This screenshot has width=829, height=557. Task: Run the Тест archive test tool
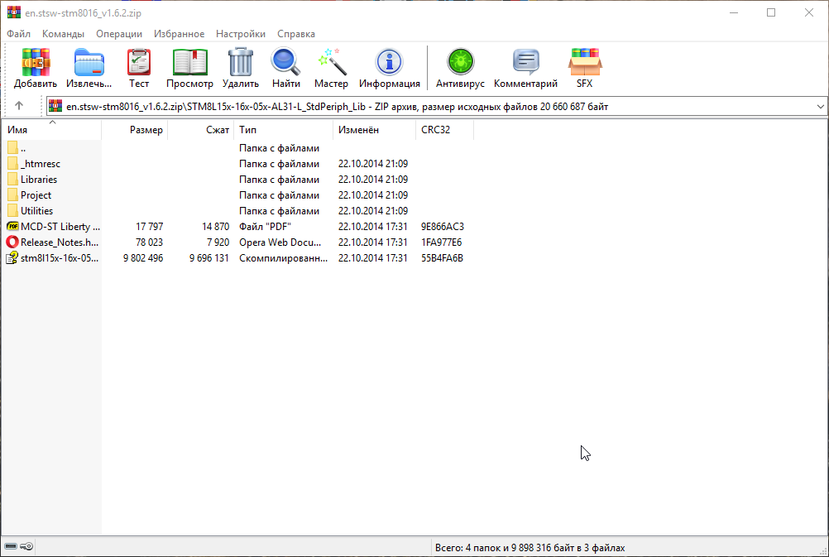pos(139,62)
